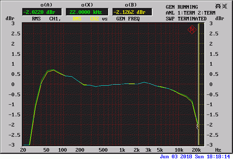Image resolution: width=233 pixels, height=159 pixels.
Task: Click the red Rohde & Schwarz diamond logo
Action: pyautogui.click(x=192, y=30)
